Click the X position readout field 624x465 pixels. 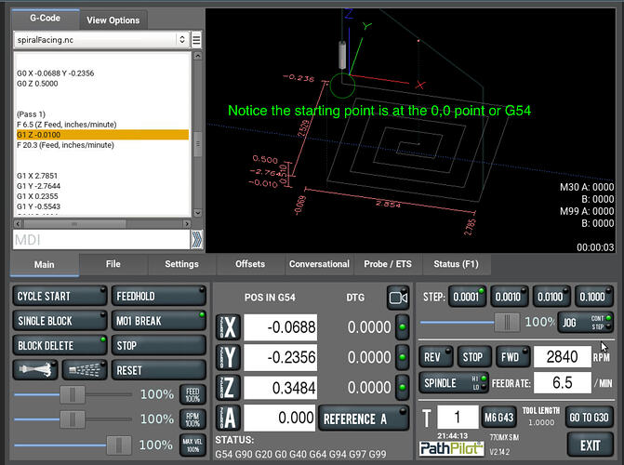[x=281, y=327]
